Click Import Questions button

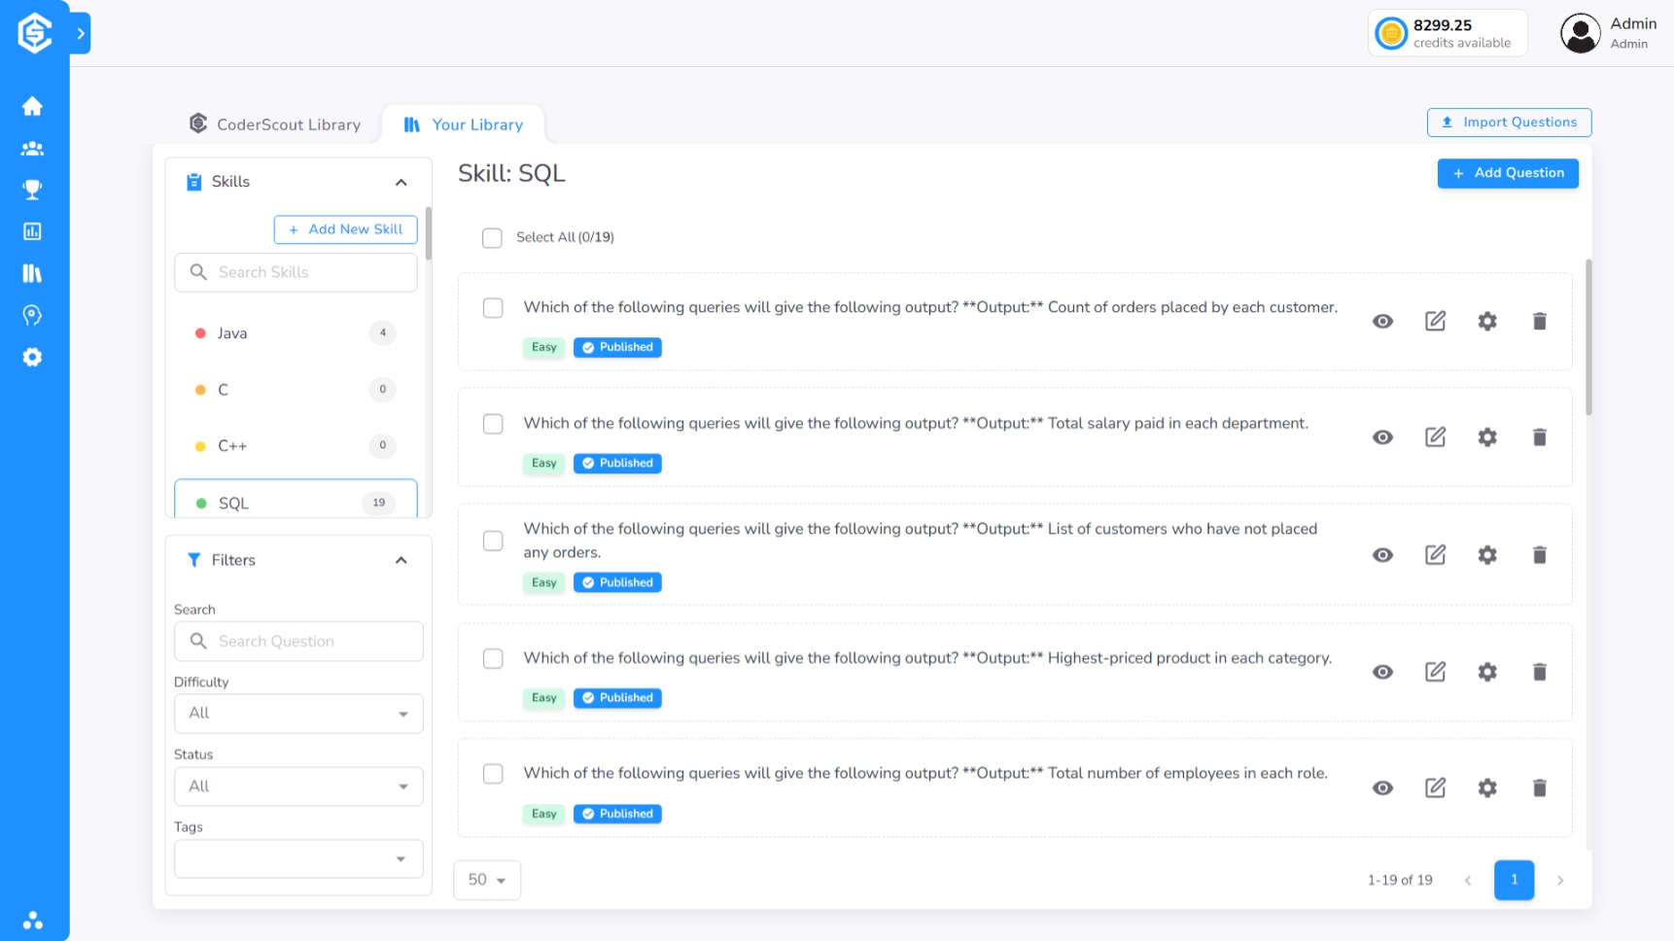click(x=1509, y=122)
